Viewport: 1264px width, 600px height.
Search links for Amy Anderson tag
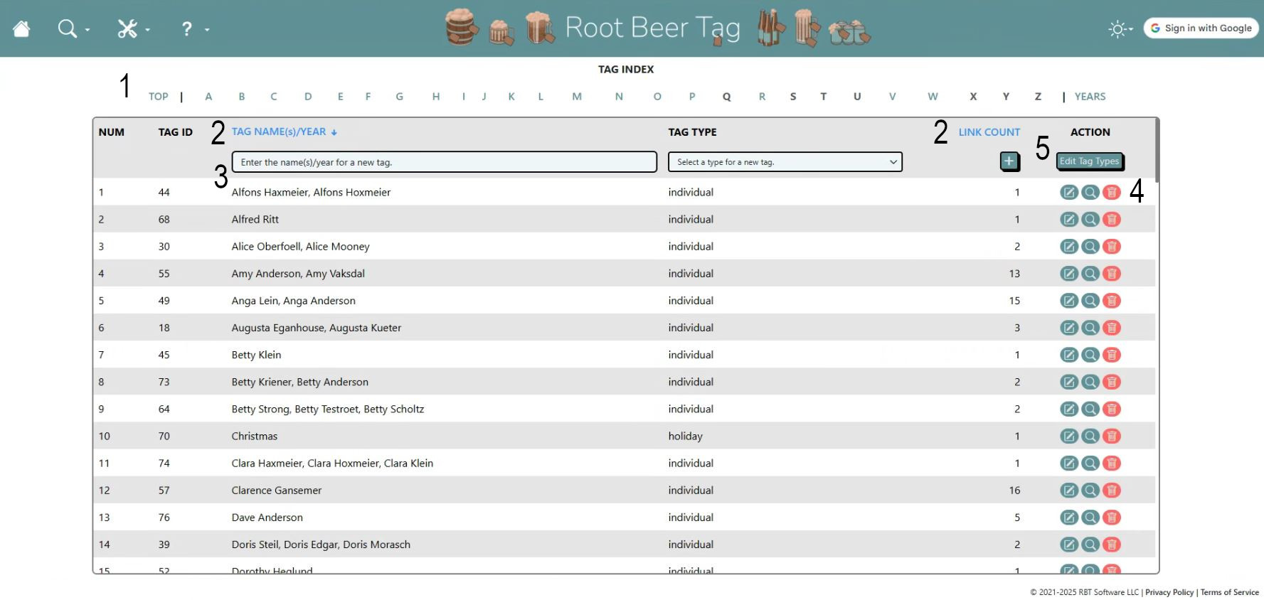(x=1090, y=274)
